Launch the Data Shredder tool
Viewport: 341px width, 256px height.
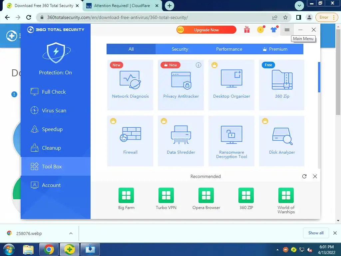(181, 141)
